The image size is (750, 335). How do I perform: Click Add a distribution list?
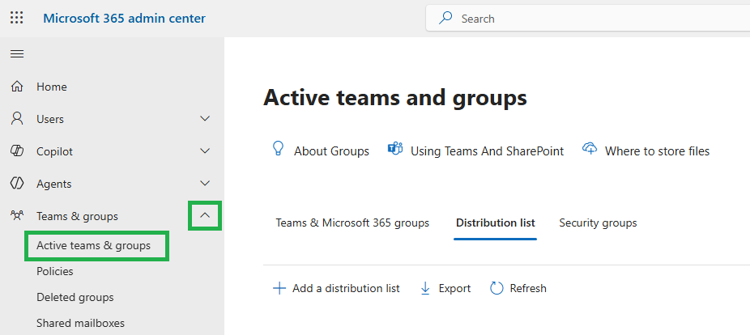coord(347,288)
